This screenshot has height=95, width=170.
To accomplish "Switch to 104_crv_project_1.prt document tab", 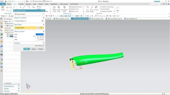I will pos(96,18).
